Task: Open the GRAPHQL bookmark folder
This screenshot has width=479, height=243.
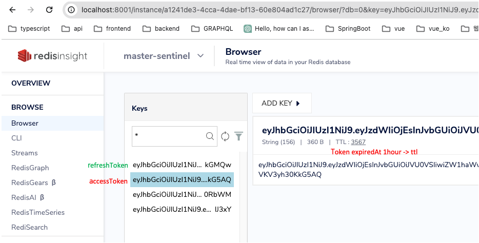Action: coord(212,29)
